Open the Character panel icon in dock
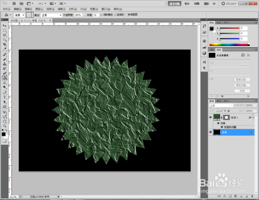The width and height of the screenshot is (259, 200). coord(204,62)
